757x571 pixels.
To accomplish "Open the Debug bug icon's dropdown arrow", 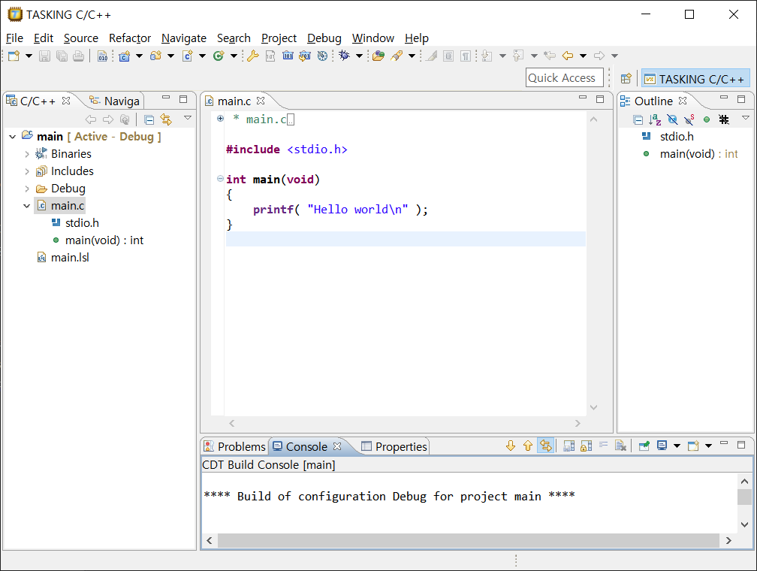I will click(359, 56).
